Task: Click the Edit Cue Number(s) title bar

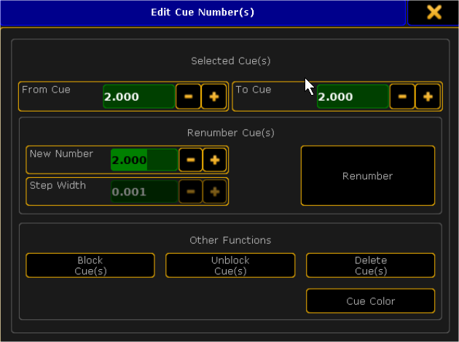Action: tap(203, 12)
